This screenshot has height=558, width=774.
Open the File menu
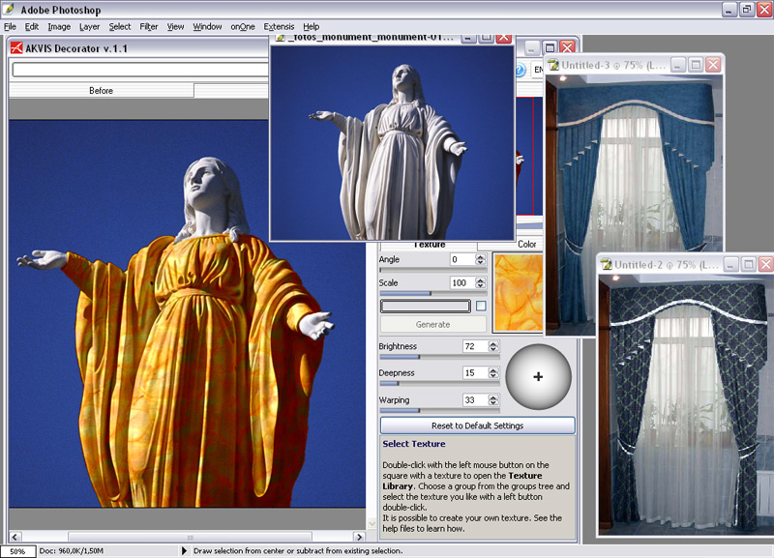coord(10,27)
